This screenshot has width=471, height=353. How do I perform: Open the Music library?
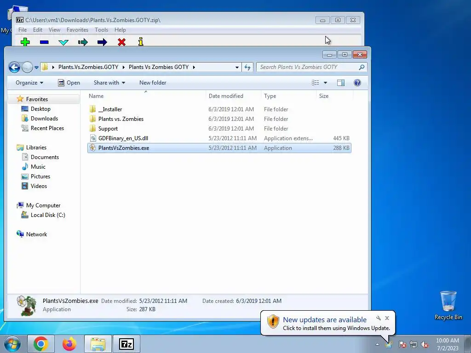coord(38,166)
